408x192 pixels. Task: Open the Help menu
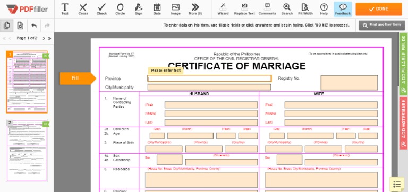click(x=324, y=9)
